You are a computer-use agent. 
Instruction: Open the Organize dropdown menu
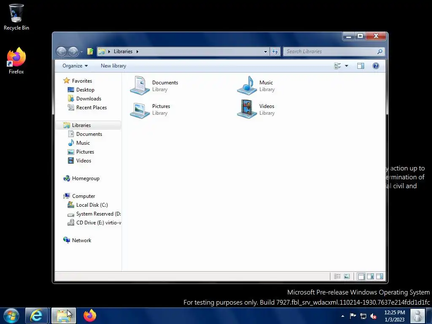coord(75,66)
